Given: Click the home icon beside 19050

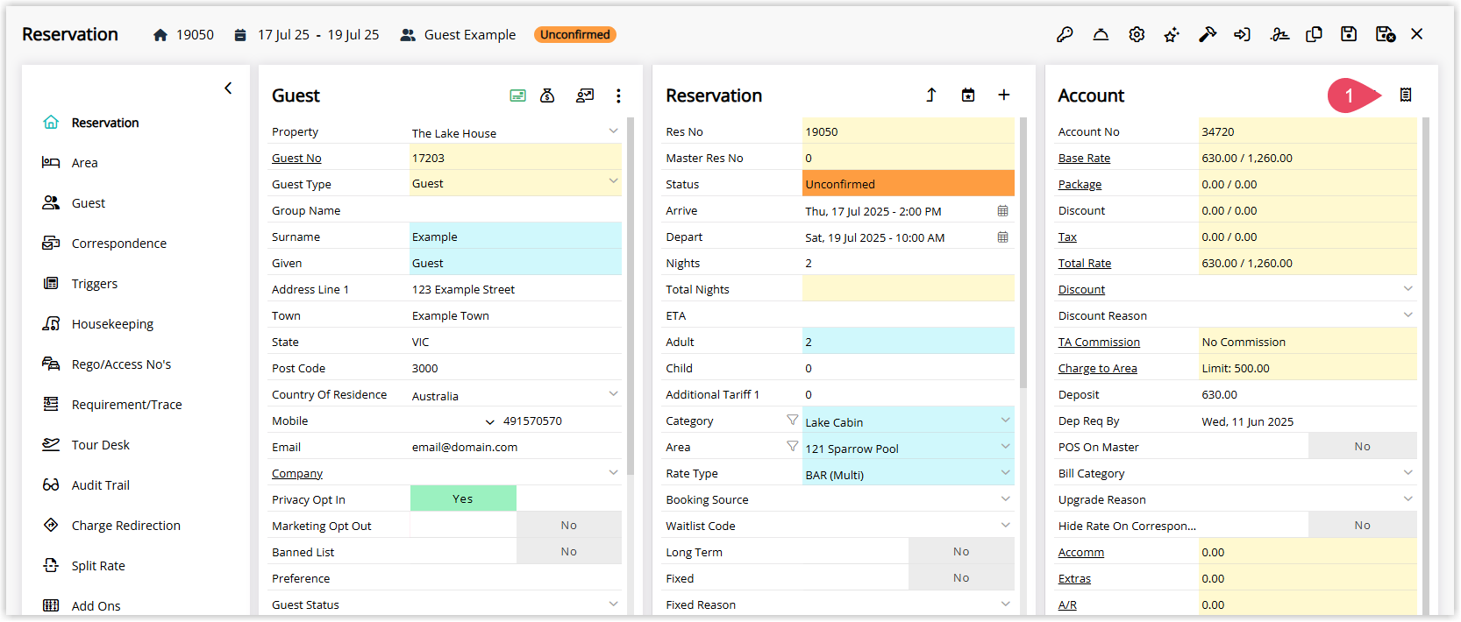Looking at the screenshot, I should (x=160, y=35).
